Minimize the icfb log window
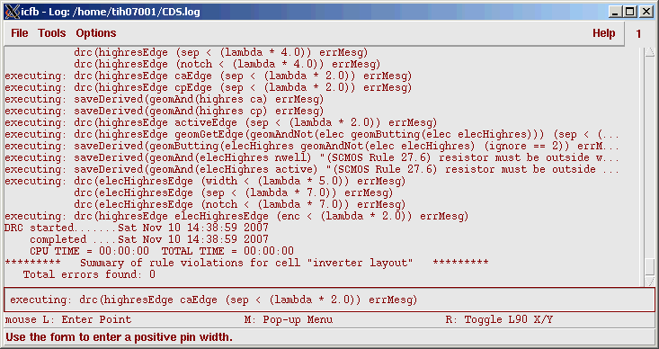659x349 pixels. pyautogui.click(x=616, y=12)
